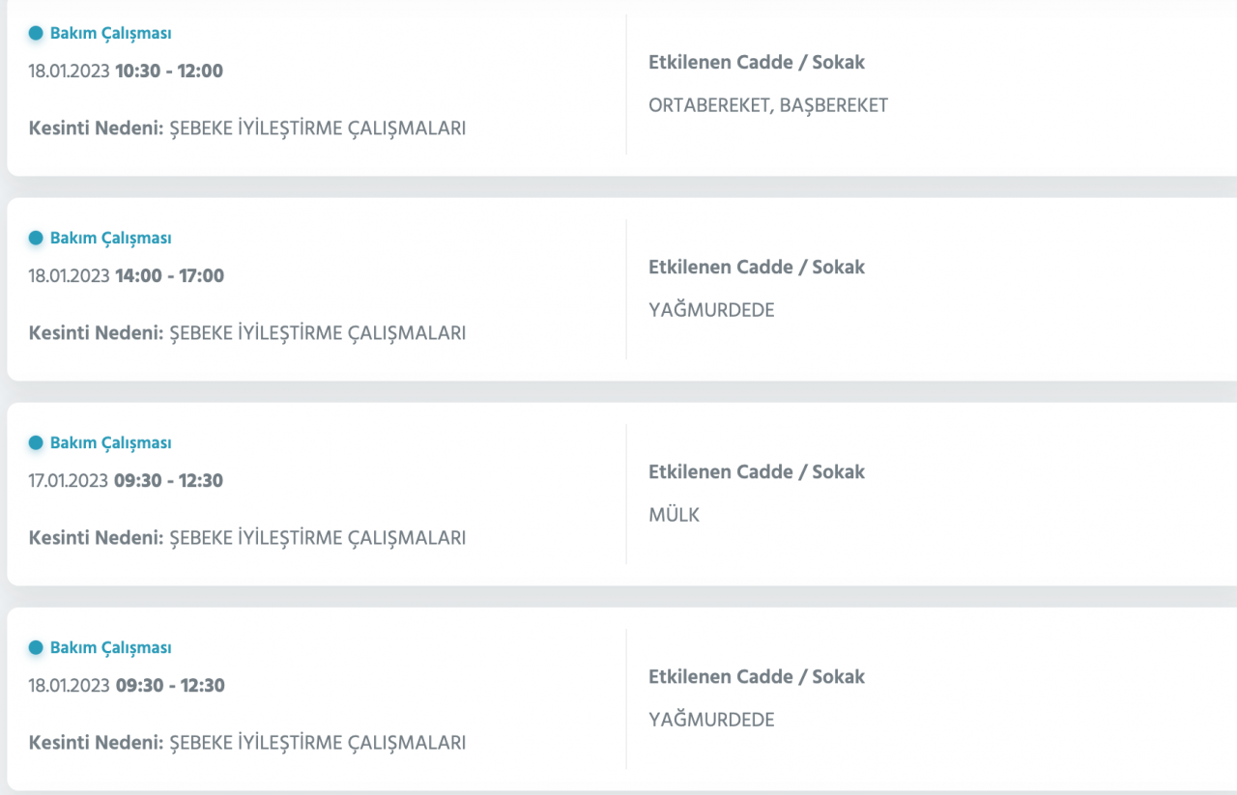The image size is (1237, 795).
Task: Click YAĞMURDEDE in the 14:00 - 17:00 outage card
Action: [x=711, y=310]
